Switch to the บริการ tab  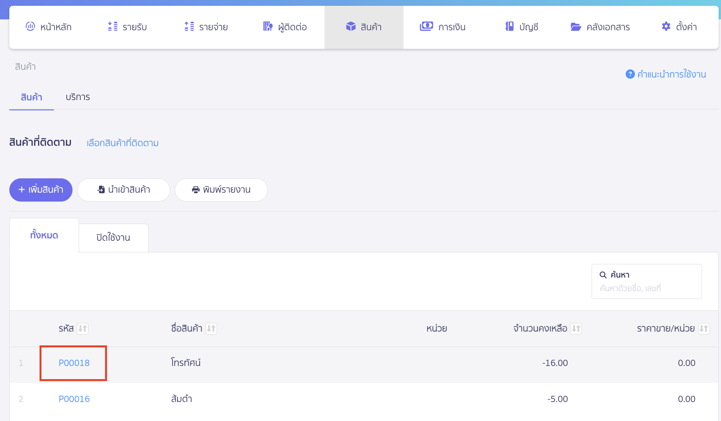78,97
